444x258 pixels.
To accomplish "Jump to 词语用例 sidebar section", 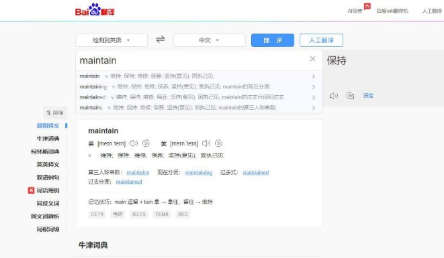I will coord(48,190).
